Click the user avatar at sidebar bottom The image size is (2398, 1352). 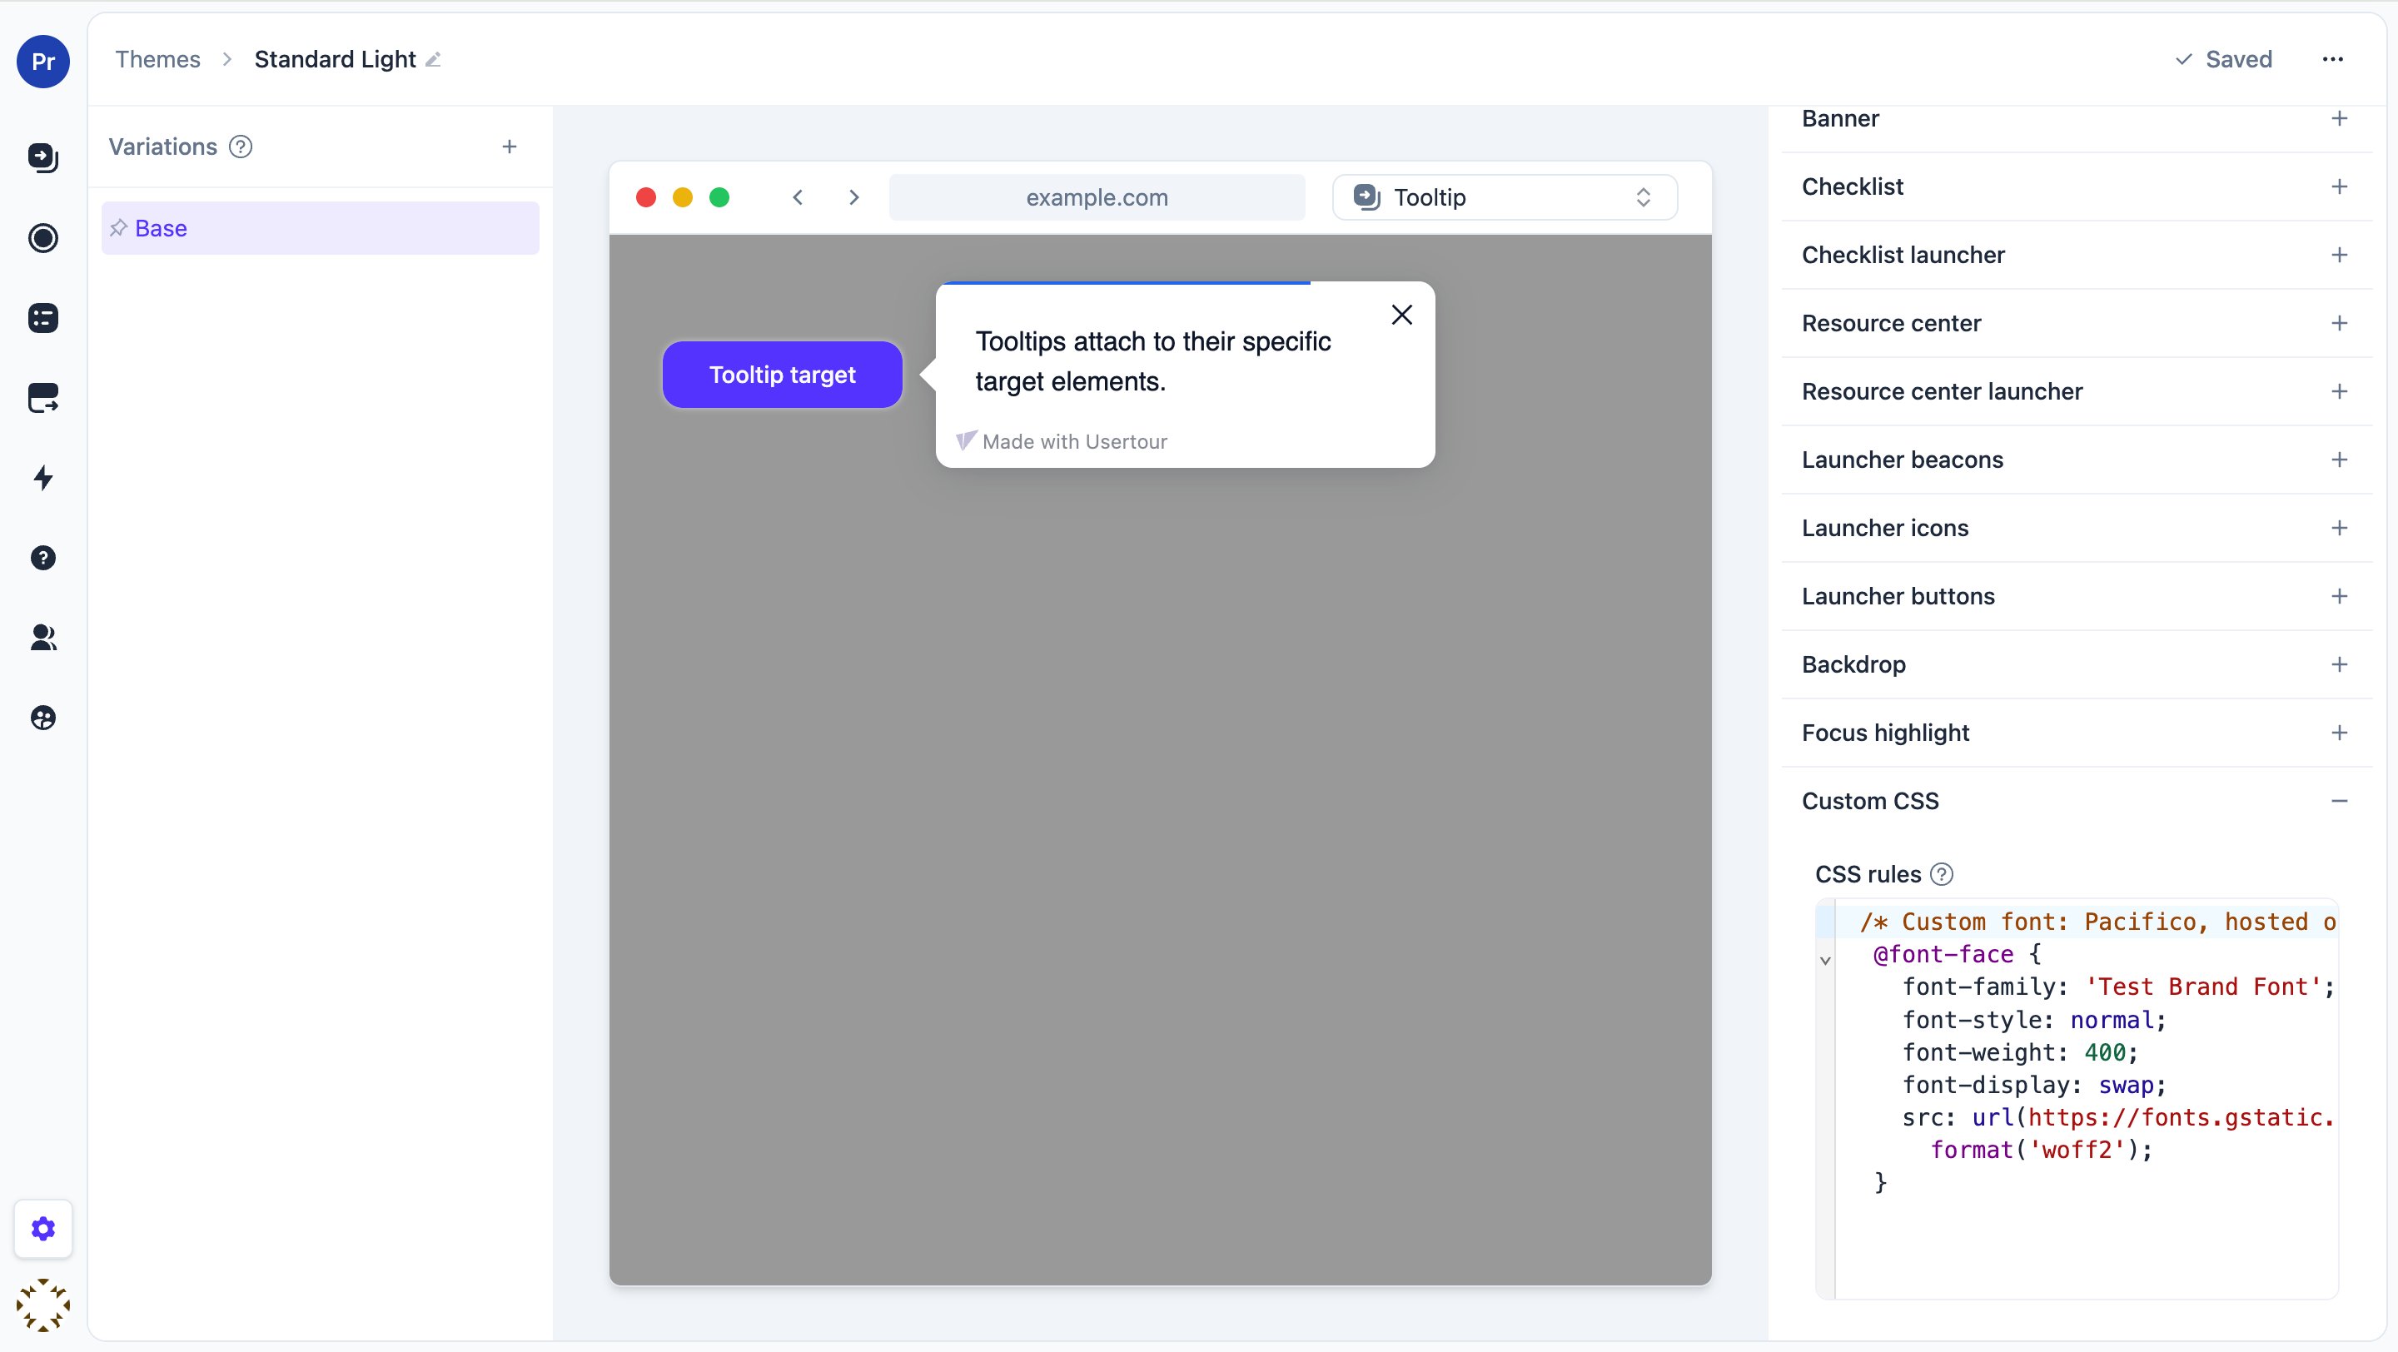point(42,1305)
